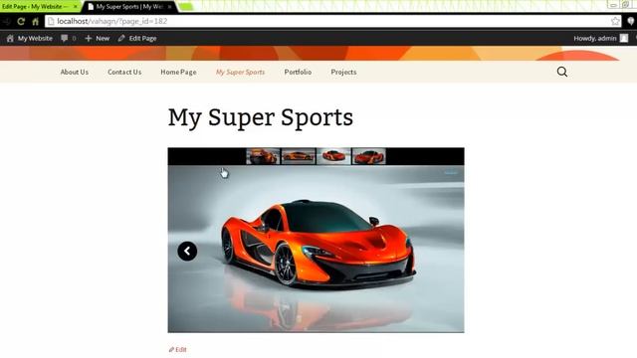The height and width of the screenshot is (358, 637).
Task: Open My Website in the admin bar
Action: pos(29,38)
